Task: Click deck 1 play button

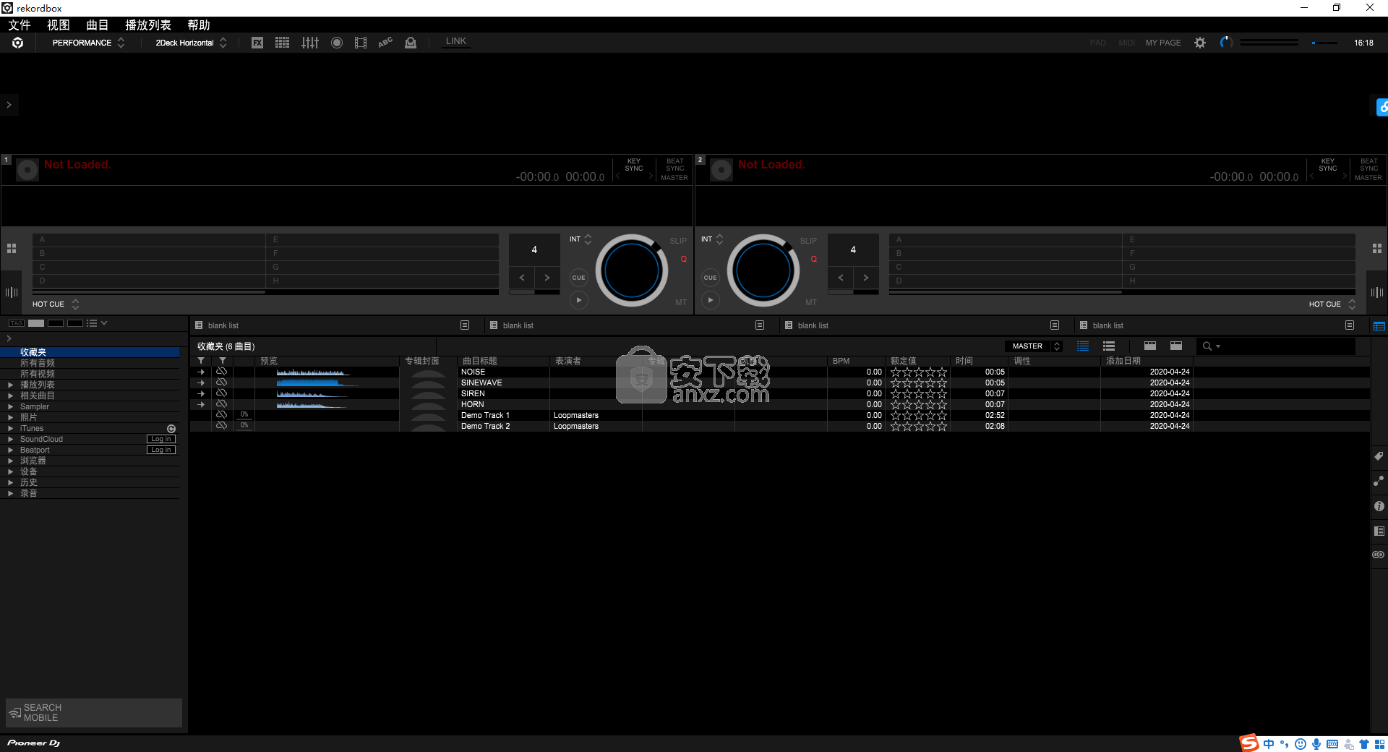Action: pos(579,300)
